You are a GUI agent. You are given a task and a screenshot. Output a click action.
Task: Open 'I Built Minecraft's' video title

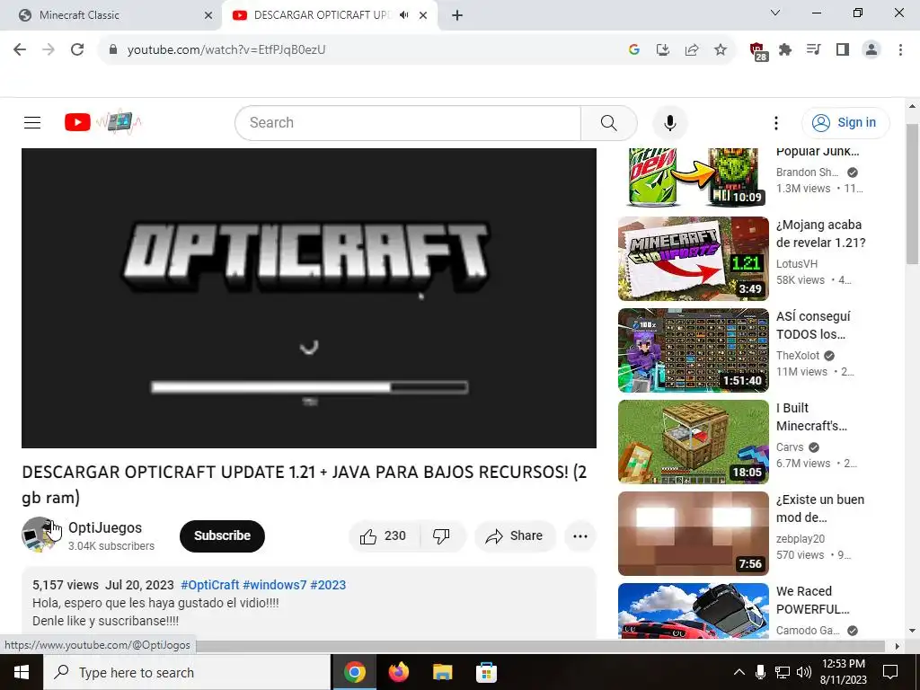(811, 417)
